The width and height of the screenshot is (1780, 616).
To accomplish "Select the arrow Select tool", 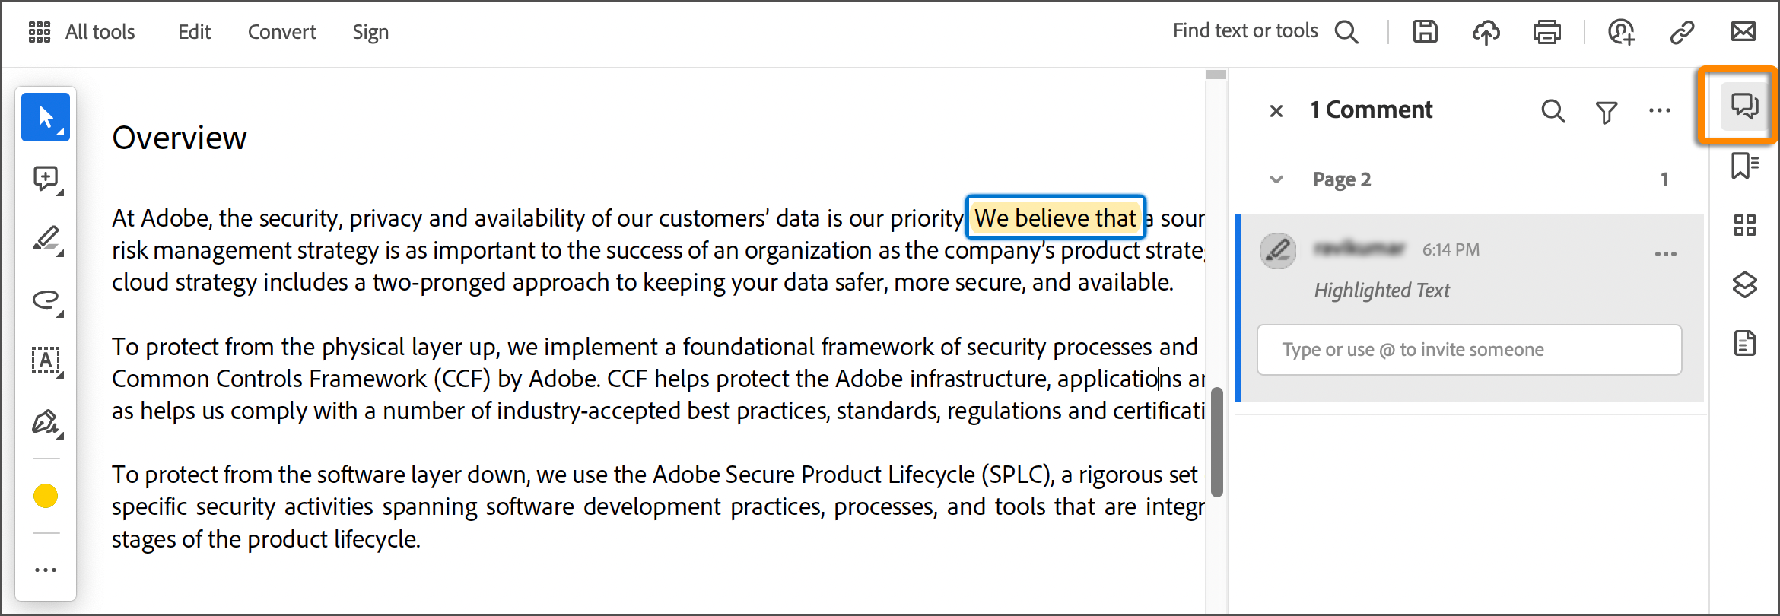I will pyautogui.click(x=46, y=117).
